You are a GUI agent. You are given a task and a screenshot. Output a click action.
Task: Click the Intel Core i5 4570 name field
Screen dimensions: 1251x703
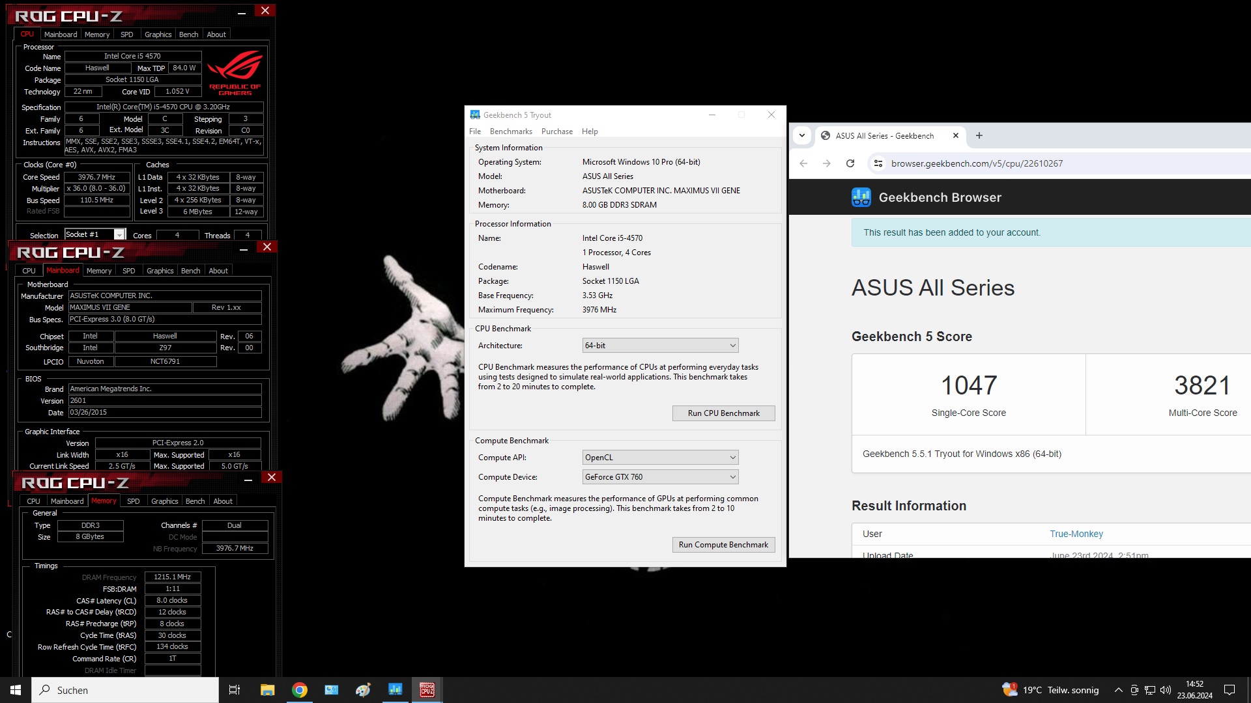pyautogui.click(x=132, y=56)
